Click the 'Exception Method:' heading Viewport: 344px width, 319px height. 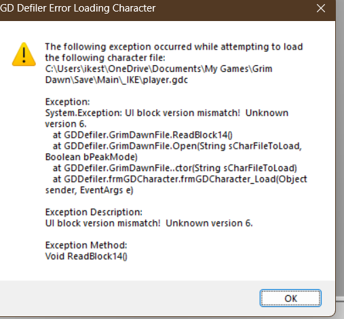[86, 245]
